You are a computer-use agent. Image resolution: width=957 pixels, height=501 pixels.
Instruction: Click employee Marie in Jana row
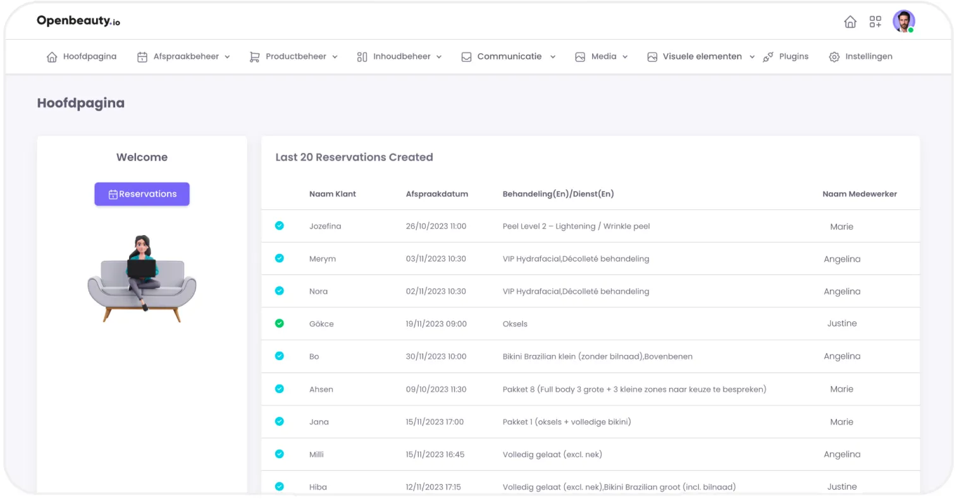842,422
